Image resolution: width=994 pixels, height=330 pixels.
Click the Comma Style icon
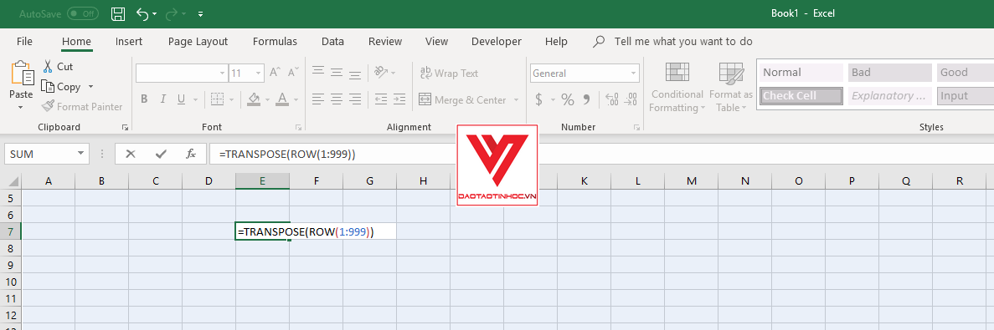[586, 99]
